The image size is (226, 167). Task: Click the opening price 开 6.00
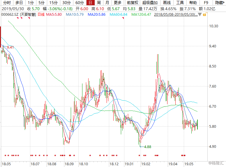pos(82,9)
